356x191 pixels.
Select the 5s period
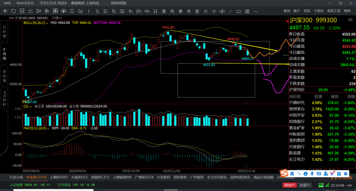click(80, 11)
